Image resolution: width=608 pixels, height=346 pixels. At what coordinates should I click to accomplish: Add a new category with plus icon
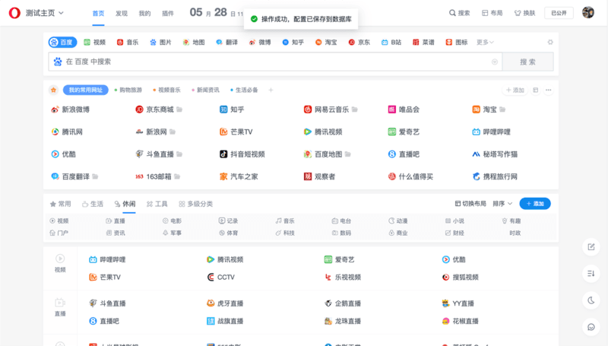point(271,90)
